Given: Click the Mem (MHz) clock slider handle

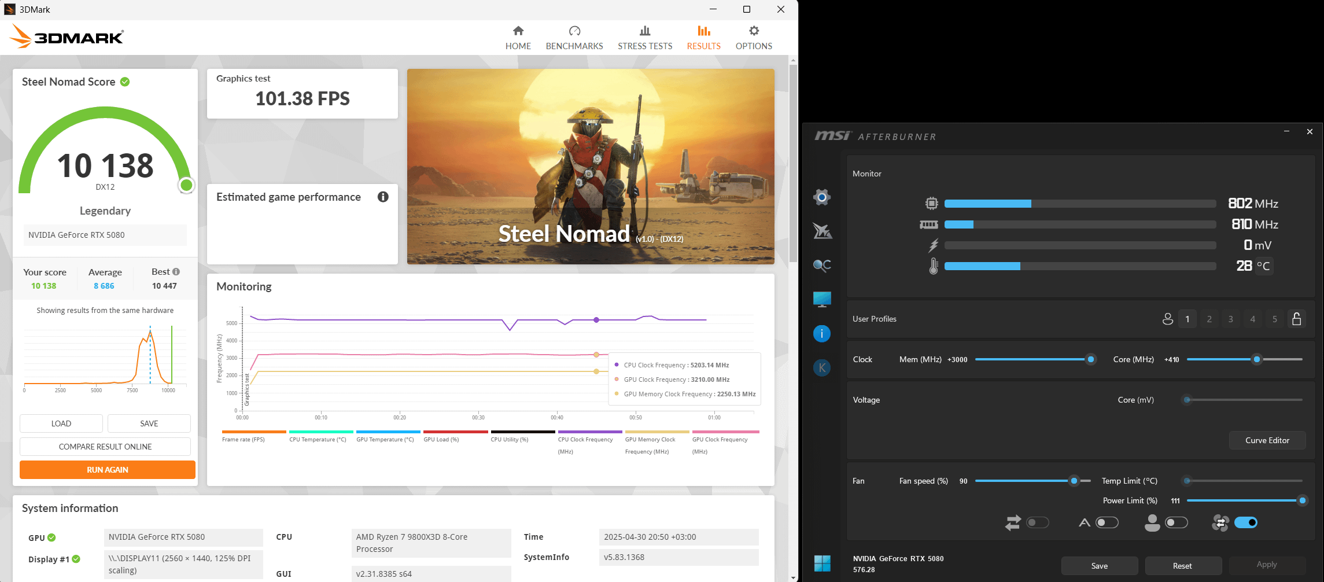Looking at the screenshot, I should click(x=1091, y=359).
